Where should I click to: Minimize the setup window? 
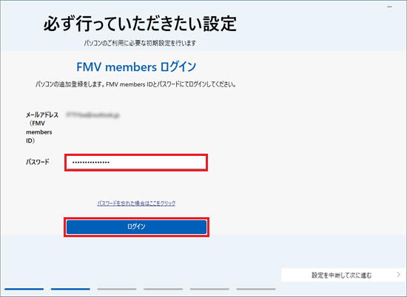click(389, 7)
